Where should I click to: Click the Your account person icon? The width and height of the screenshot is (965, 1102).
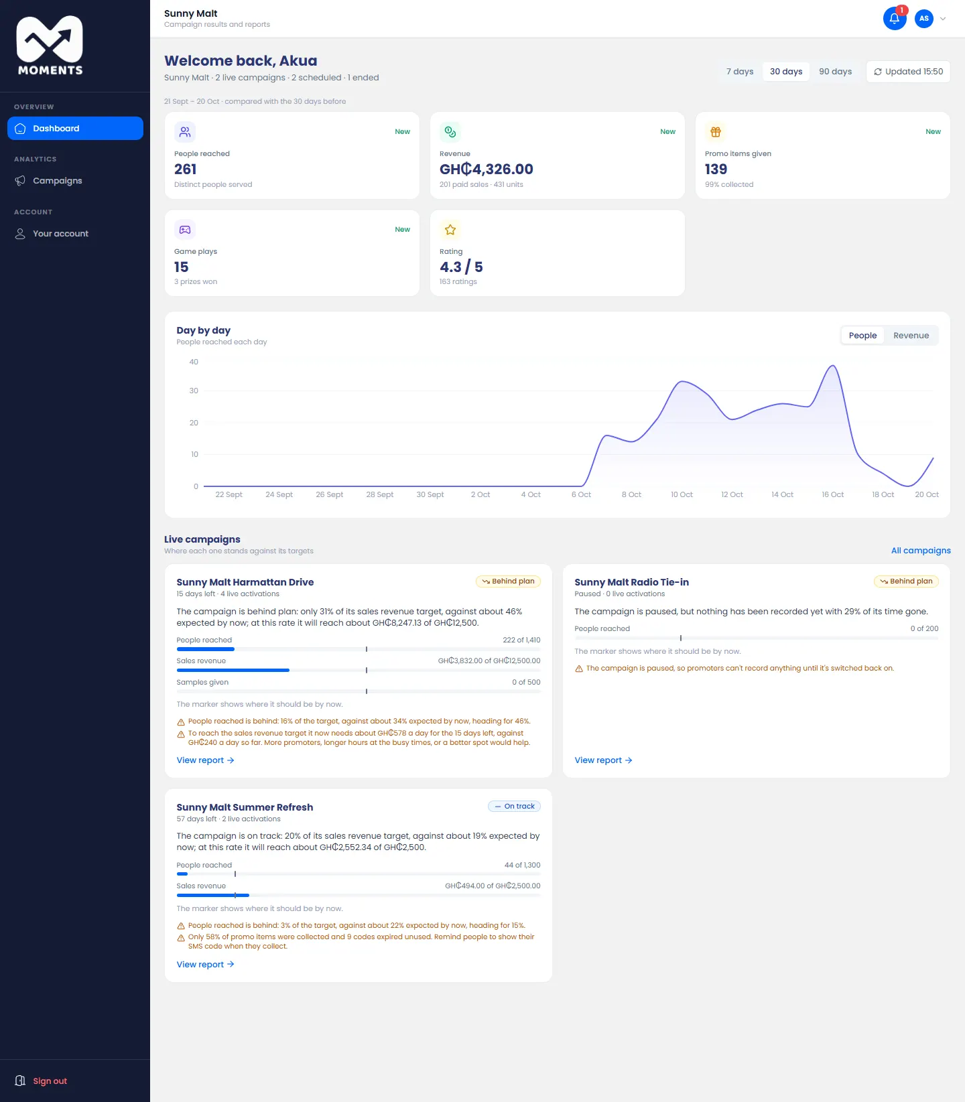[20, 234]
